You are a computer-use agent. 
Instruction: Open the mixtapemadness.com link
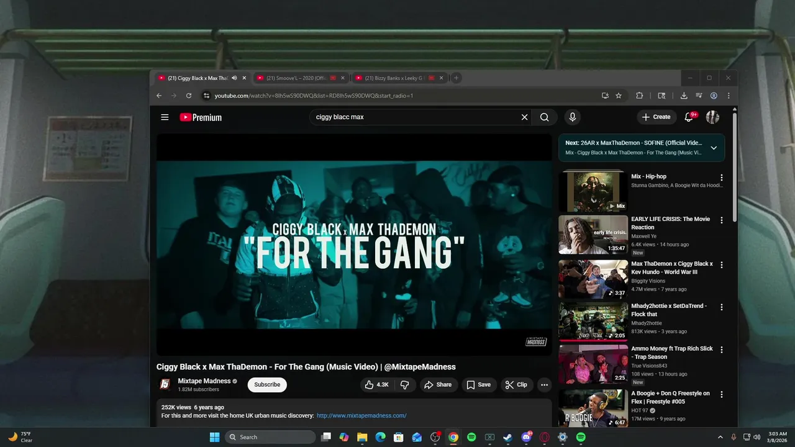pyautogui.click(x=361, y=416)
